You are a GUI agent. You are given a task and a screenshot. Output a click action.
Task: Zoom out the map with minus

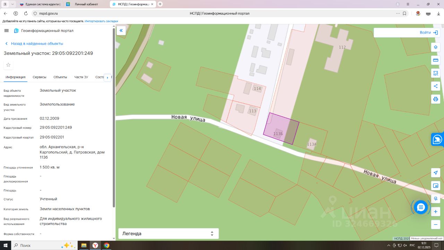click(x=436, y=225)
